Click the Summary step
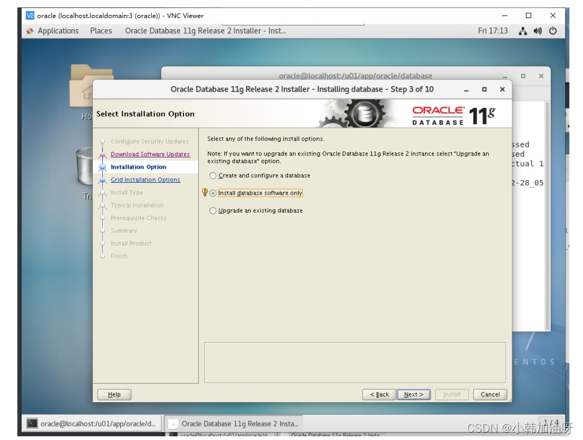This screenshot has height=440, width=583. pyautogui.click(x=124, y=231)
